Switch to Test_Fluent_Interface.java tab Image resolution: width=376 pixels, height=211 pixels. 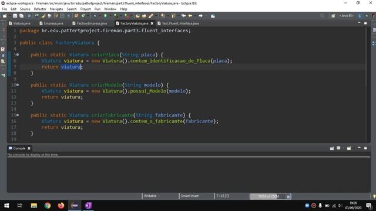pos(179,23)
